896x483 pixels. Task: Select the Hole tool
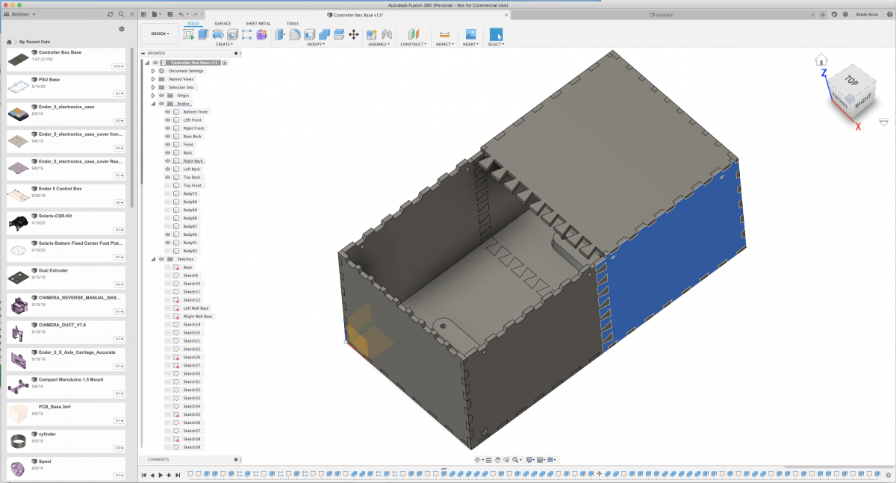tap(232, 34)
